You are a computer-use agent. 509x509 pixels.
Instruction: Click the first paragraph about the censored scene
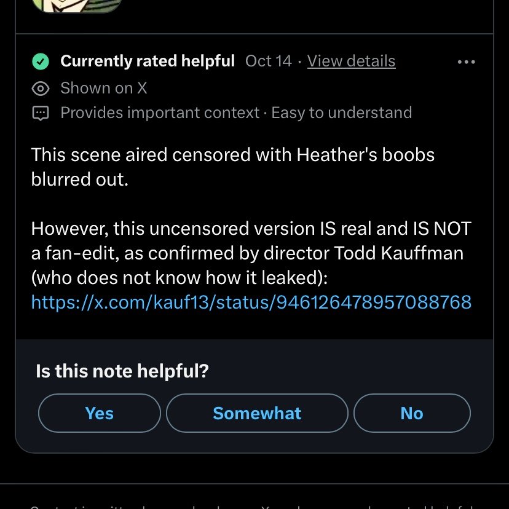(232, 166)
